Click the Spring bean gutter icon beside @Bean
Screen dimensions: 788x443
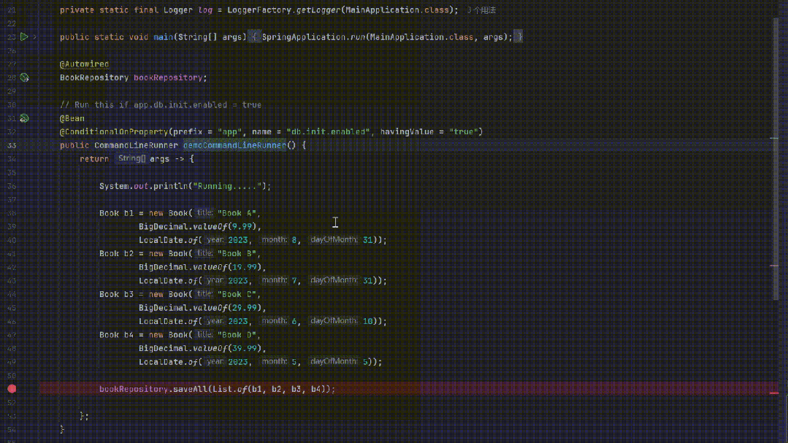coord(24,118)
